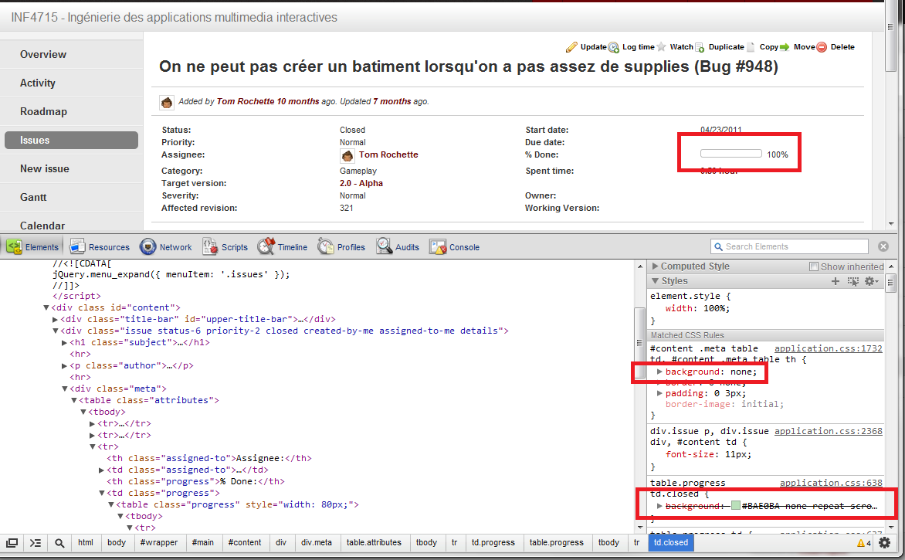Click the Move green arrow icon
This screenshot has height=560, width=905.
click(785, 47)
